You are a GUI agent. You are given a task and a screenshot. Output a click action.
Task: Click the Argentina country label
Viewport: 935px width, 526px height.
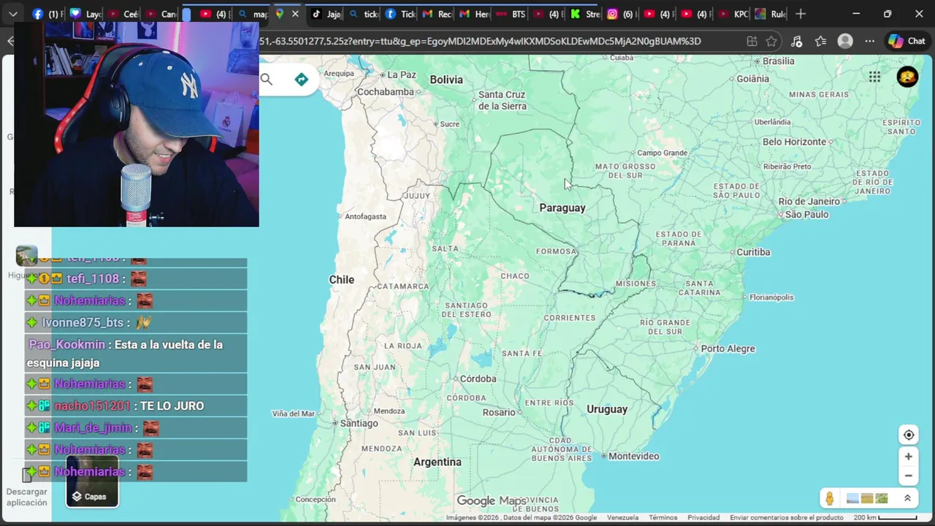coord(438,462)
